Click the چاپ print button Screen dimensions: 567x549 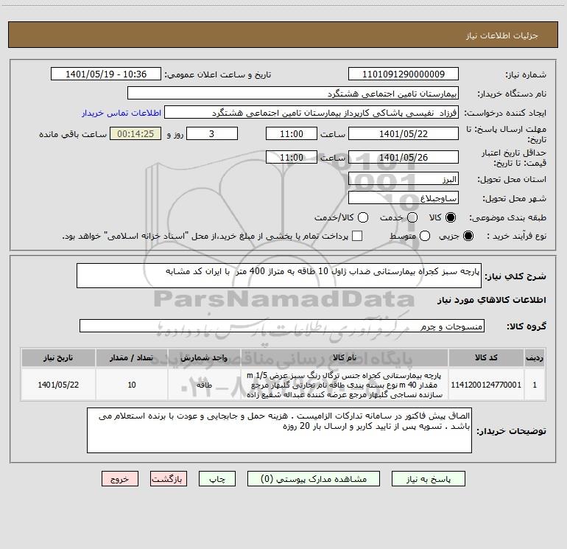click(217, 479)
